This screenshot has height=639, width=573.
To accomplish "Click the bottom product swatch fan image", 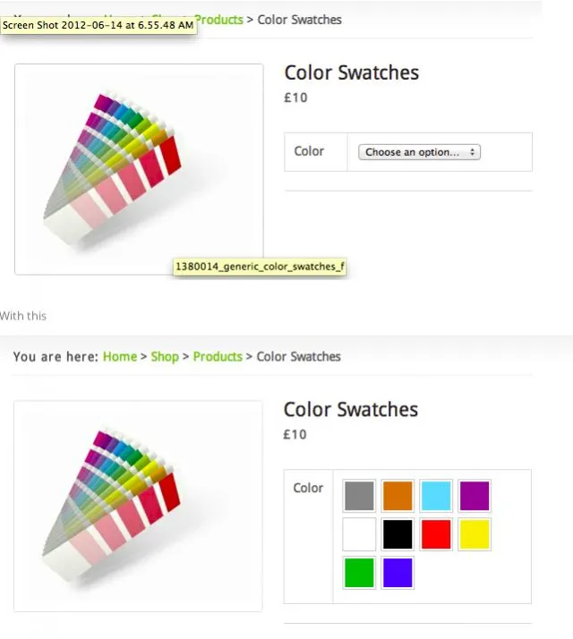I will pyautogui.click(x=138, y=506).
